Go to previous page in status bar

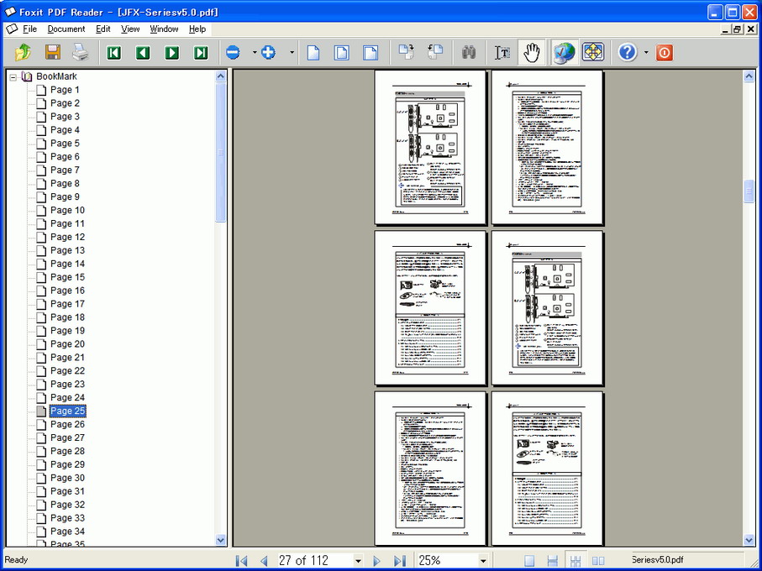pyautogui.click(x=264, y=561)
